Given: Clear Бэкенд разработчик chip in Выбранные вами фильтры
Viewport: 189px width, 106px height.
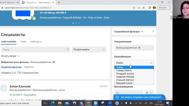Looking at the screenshot, I should coord(54,62).
